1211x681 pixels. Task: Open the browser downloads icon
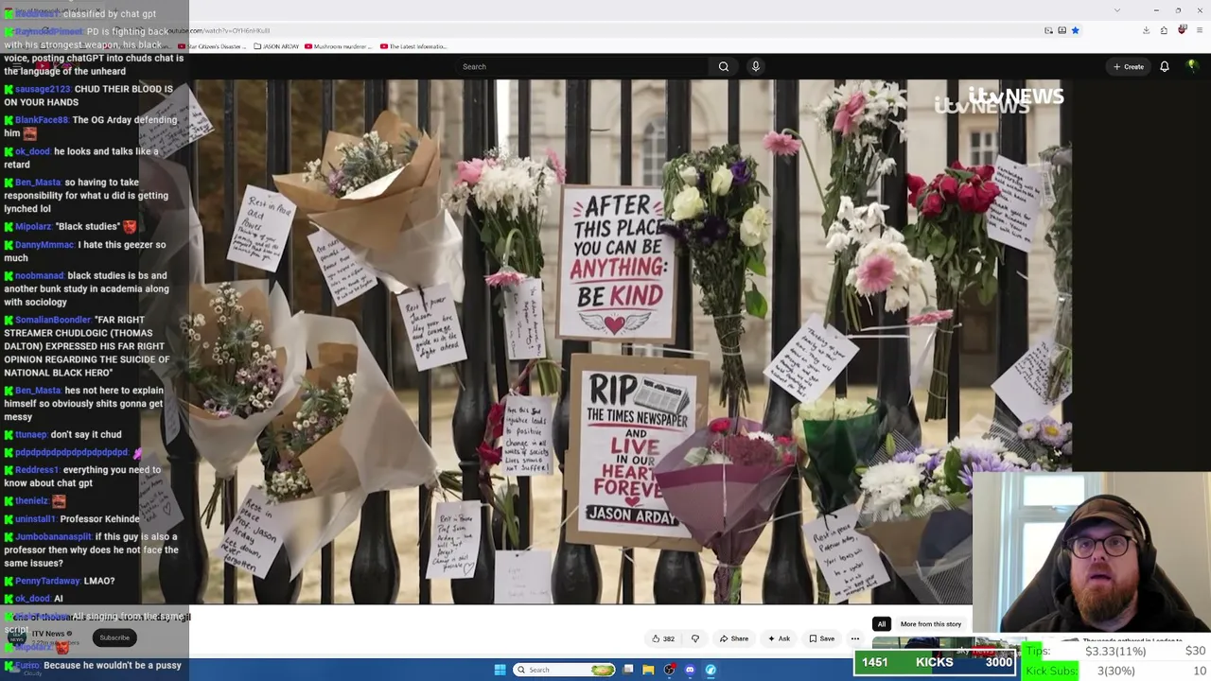pyautogui.click(x=1146, y=30)
